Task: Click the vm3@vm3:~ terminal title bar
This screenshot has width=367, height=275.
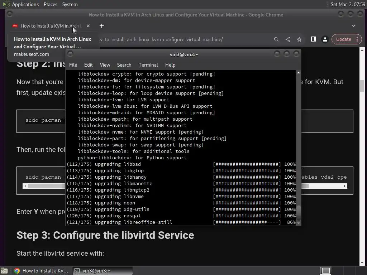Action: point(184,54)
